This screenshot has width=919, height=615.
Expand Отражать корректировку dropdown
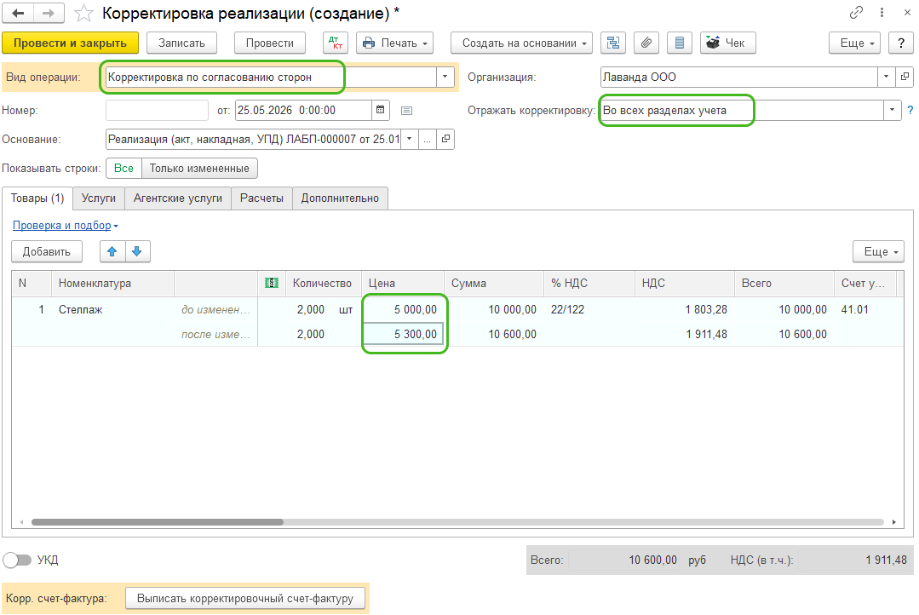892,110
